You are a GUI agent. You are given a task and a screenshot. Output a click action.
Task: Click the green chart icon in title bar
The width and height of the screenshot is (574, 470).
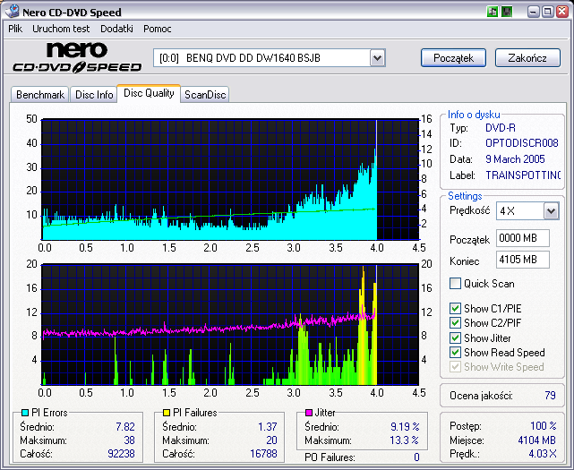tap(493, 12)
